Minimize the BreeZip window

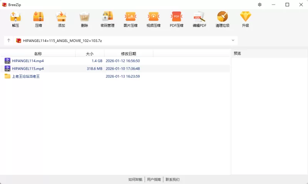273,5
